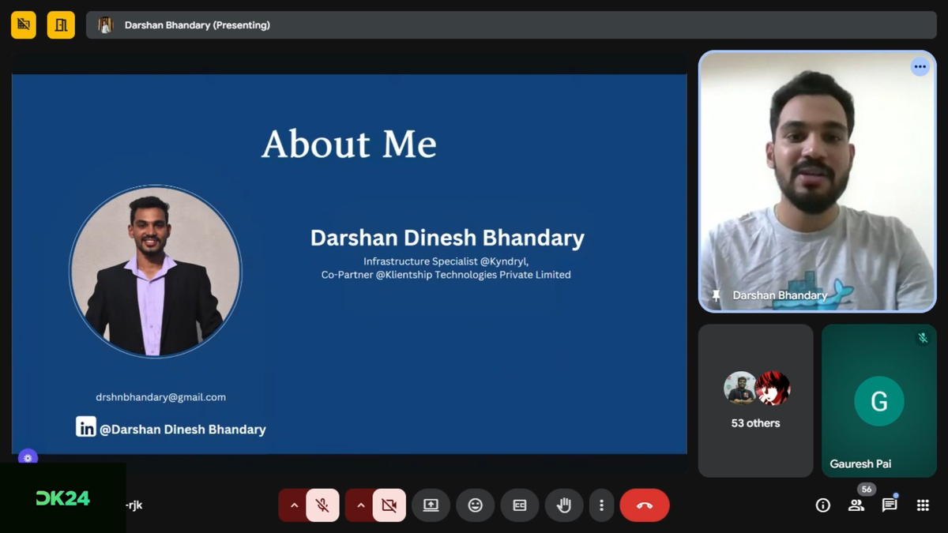
Task: Click the yellow door icon at top
Action: 61,25
